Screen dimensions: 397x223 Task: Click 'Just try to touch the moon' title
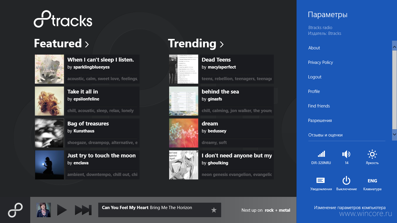point(101,156)
